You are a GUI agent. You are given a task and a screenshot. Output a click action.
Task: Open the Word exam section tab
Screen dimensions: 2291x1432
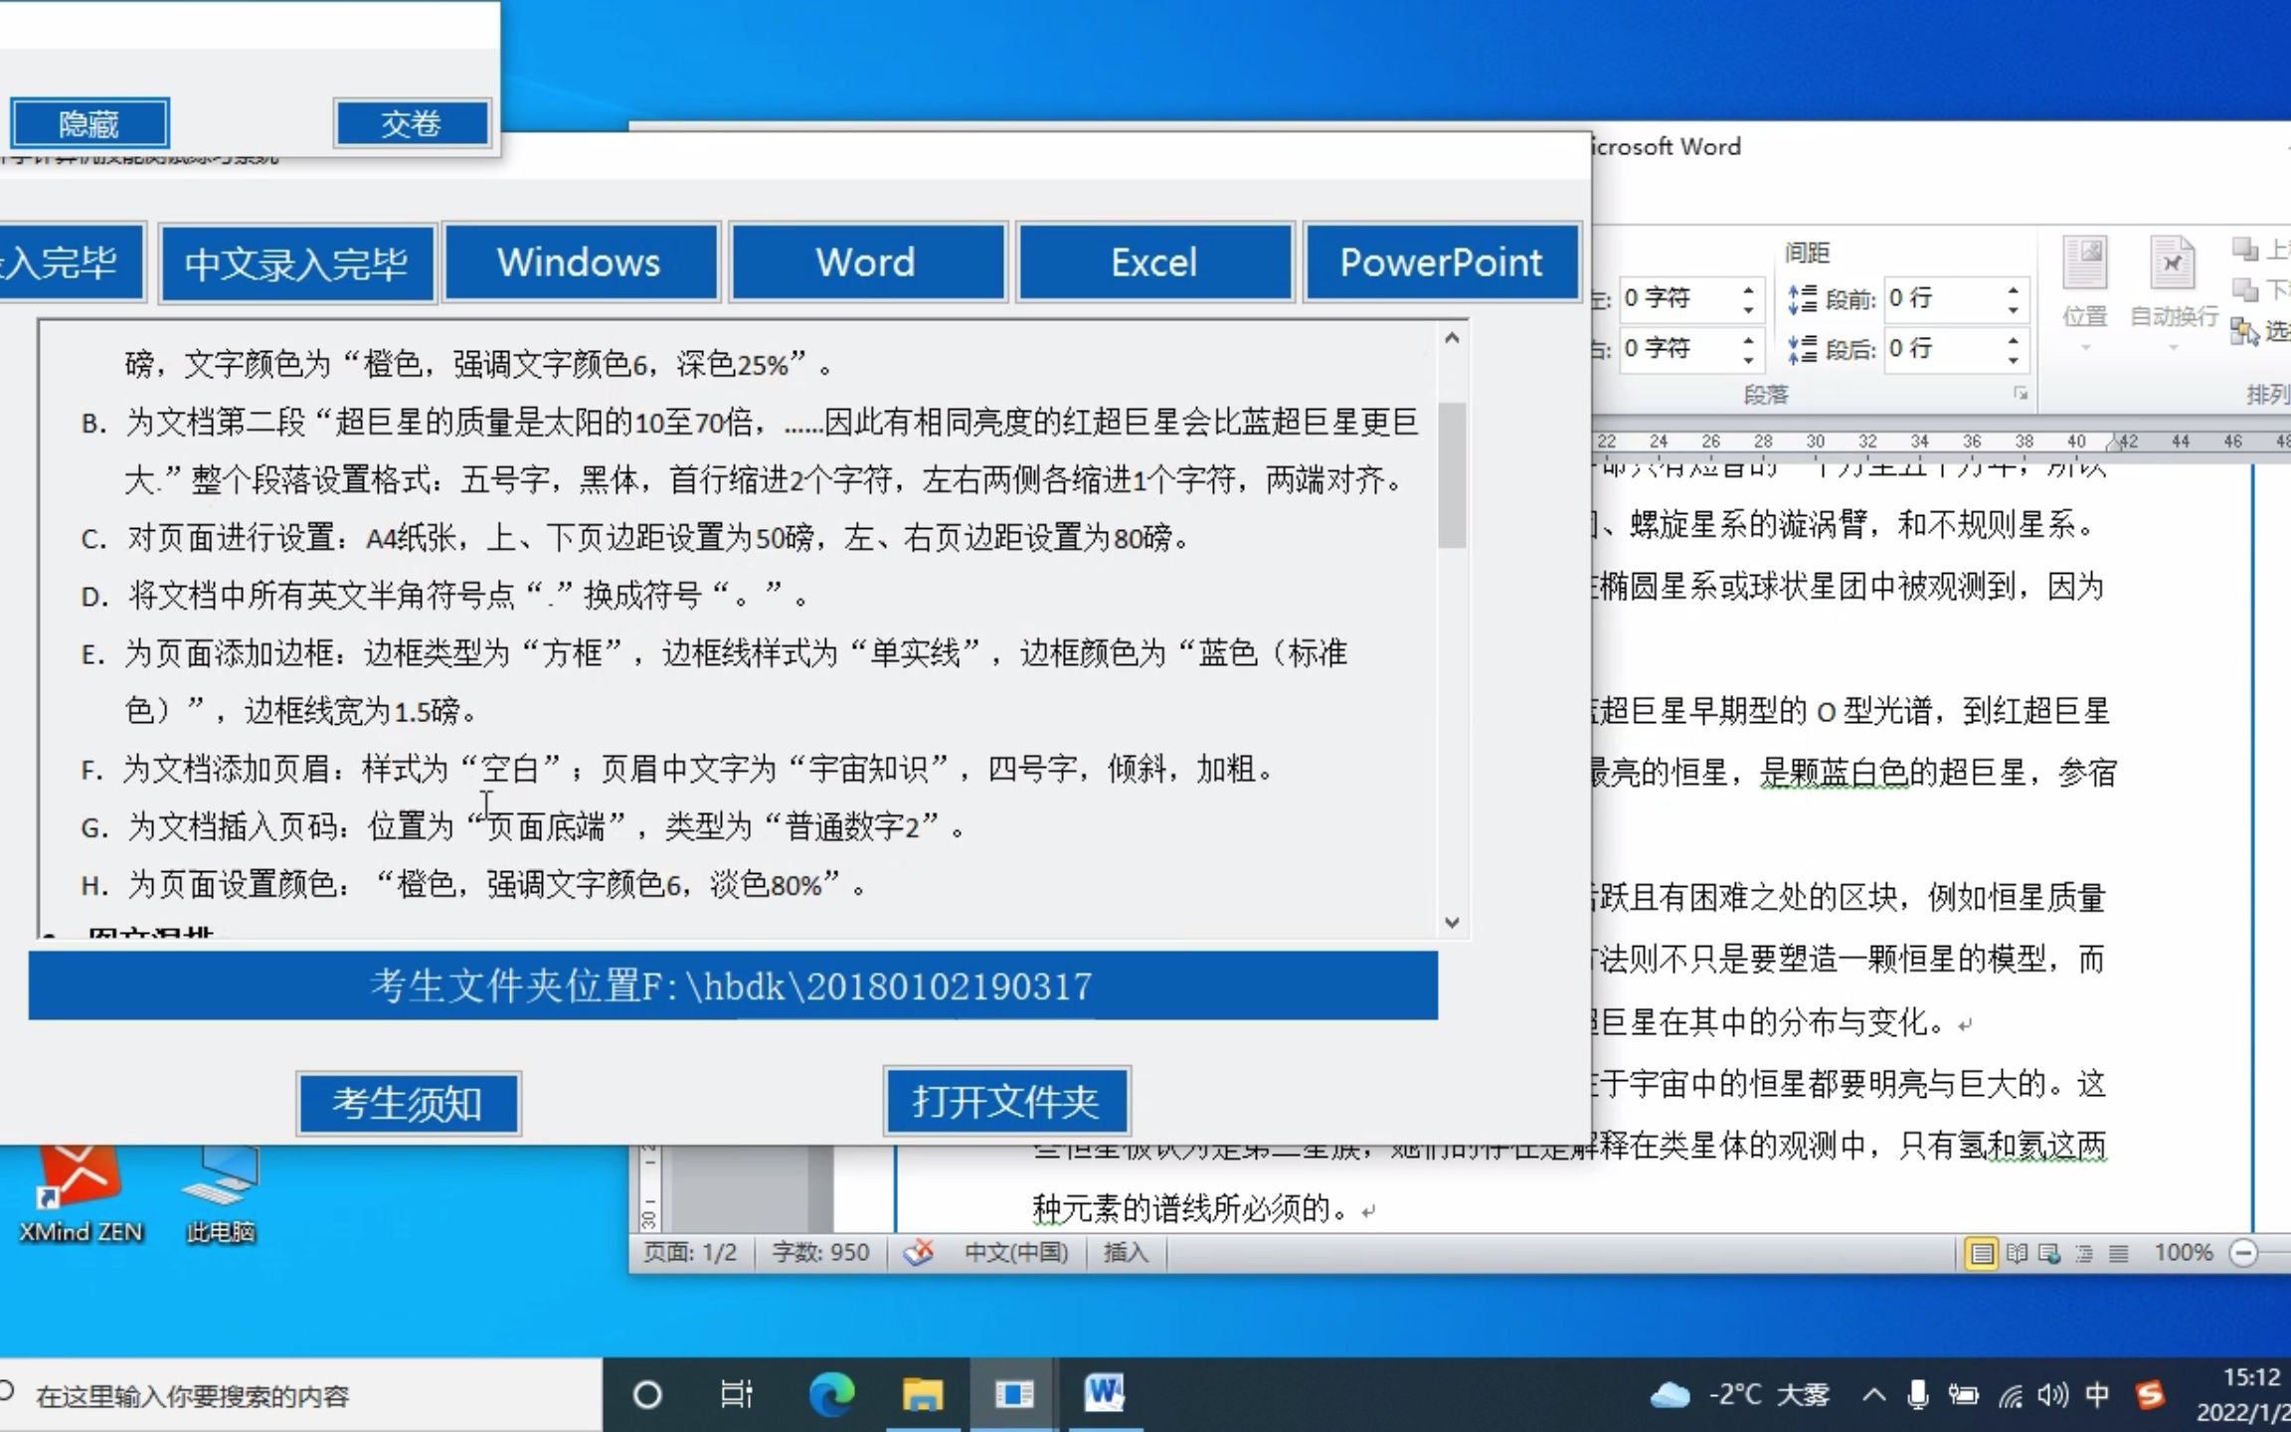[x=867, y=263]
